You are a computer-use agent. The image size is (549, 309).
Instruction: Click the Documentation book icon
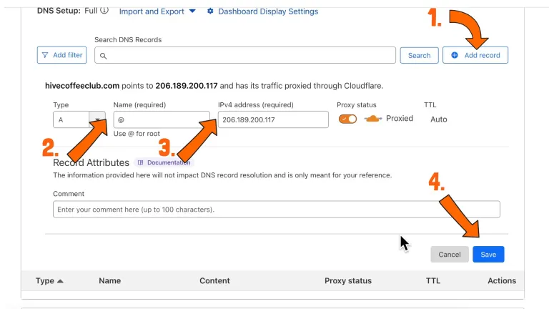click(x=141, y=162)
